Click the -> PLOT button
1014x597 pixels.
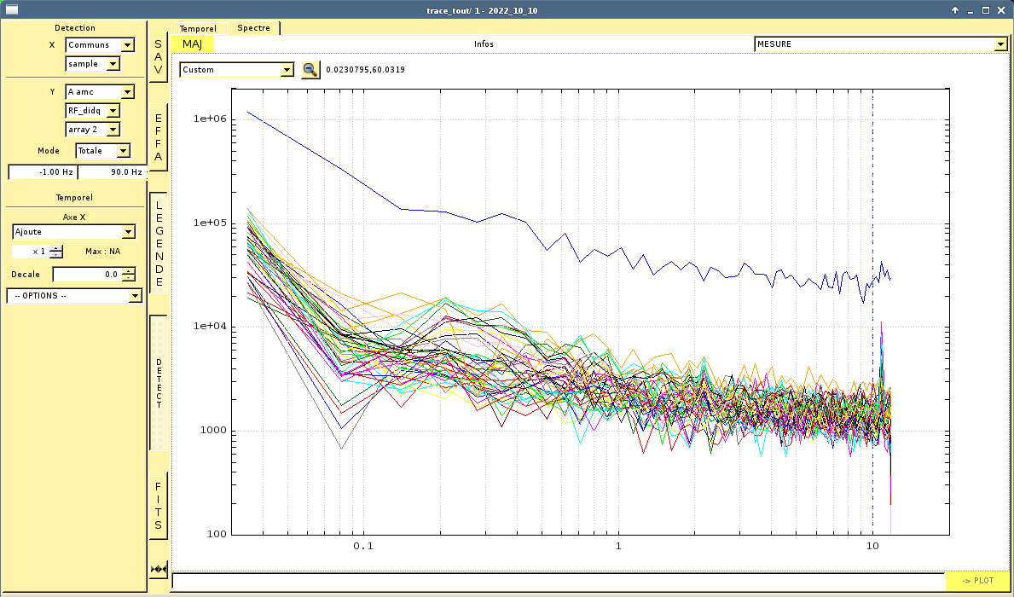977,581
